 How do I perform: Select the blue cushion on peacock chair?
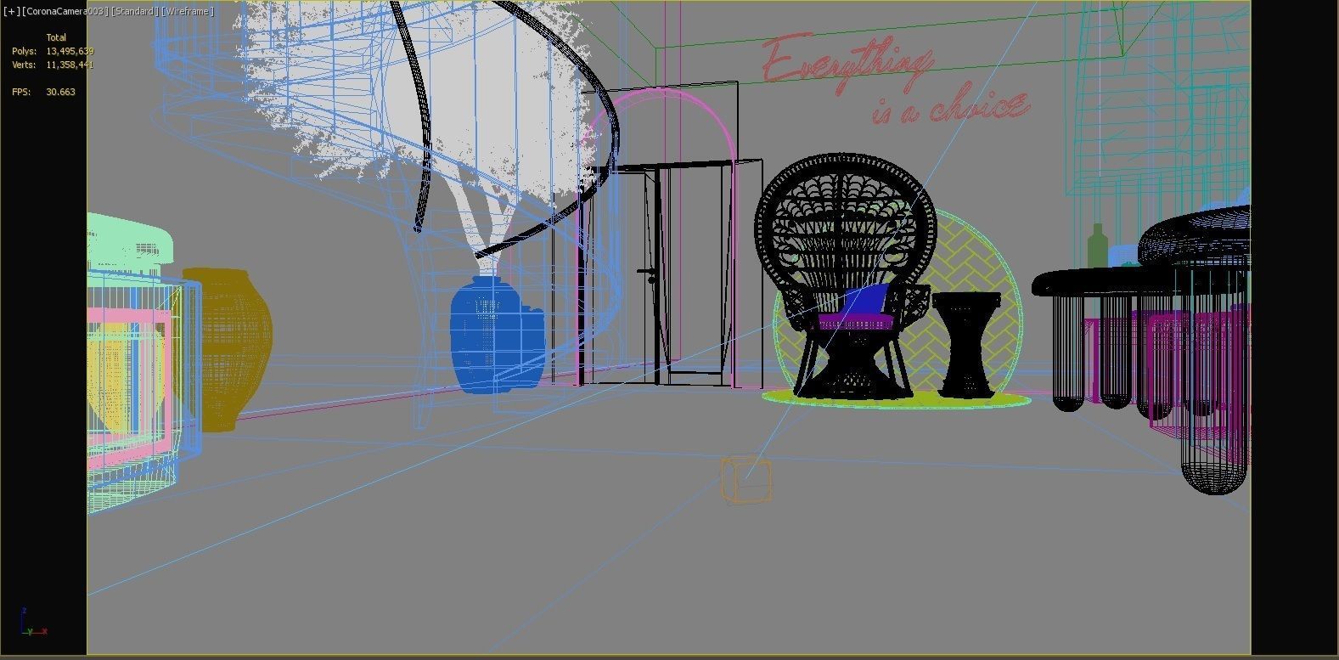pos(868,299)
